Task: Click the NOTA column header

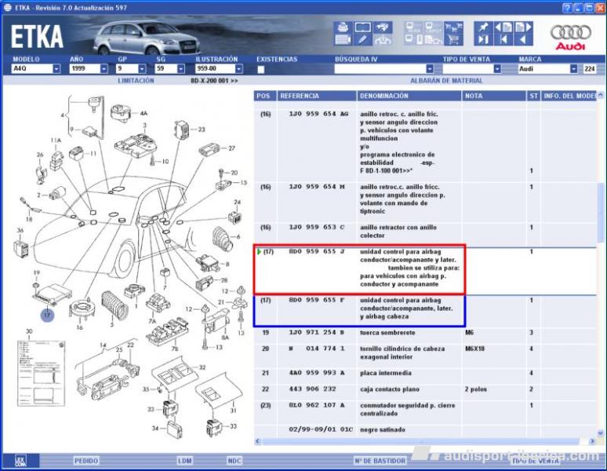Action: pyautogui.click(x=494, y=96)
